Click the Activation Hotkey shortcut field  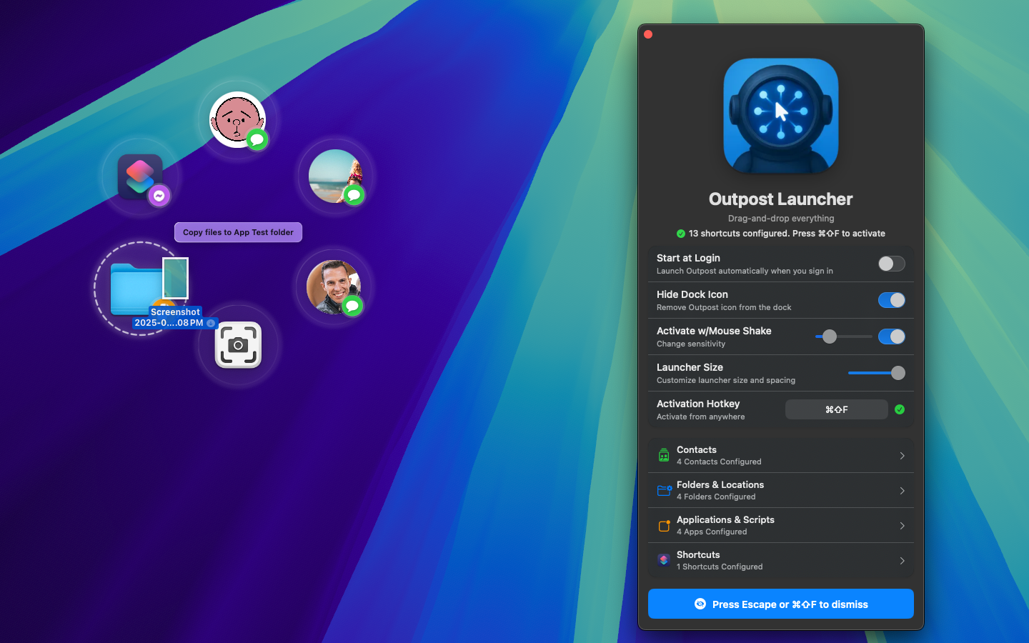pos(837,409)
